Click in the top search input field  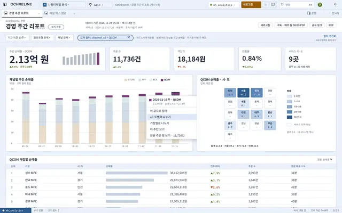click(297, 5)
